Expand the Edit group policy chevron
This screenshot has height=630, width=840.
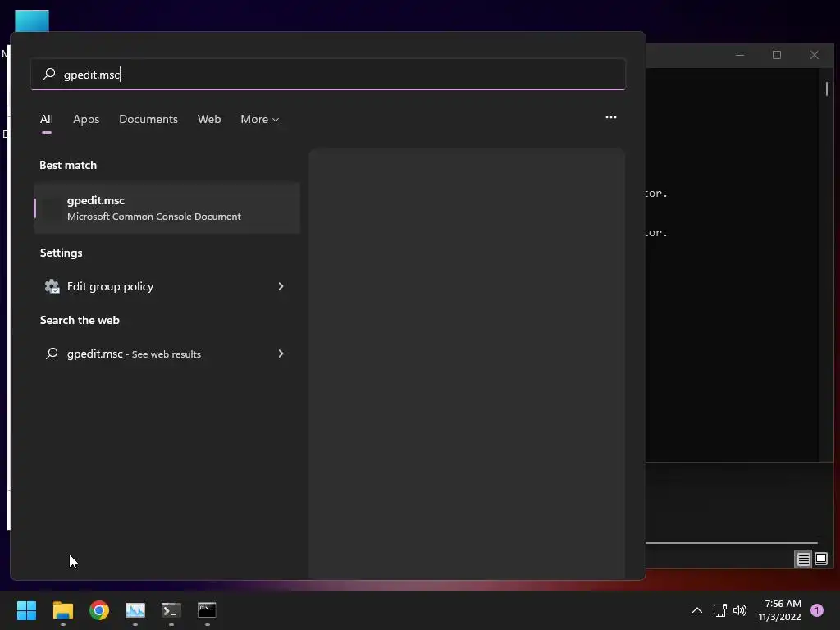point(281,286)
